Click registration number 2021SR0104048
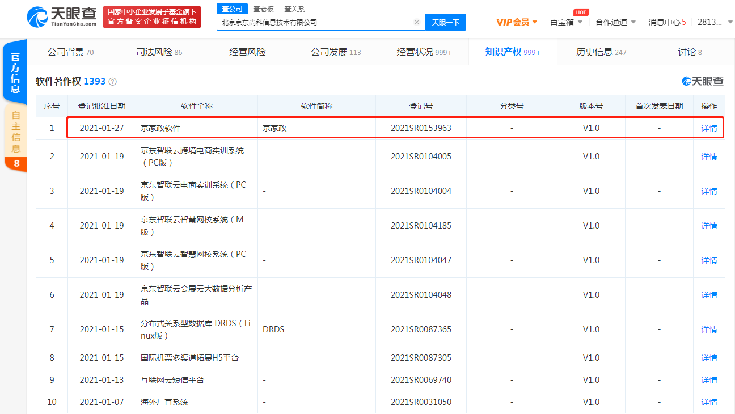This screenshot has height=414, width=735. click(421, 295)
